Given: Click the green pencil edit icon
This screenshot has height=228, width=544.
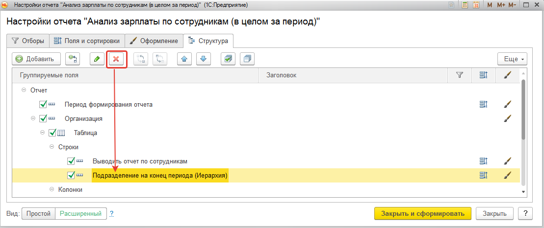Looking at the screenshot, I should [97, 59].
